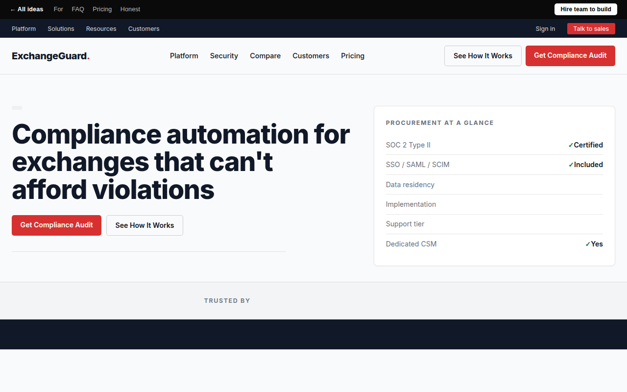Click the SOC 2 Type II row label
The height and width of the screenshot is (392, 627).
coord(408,145)
